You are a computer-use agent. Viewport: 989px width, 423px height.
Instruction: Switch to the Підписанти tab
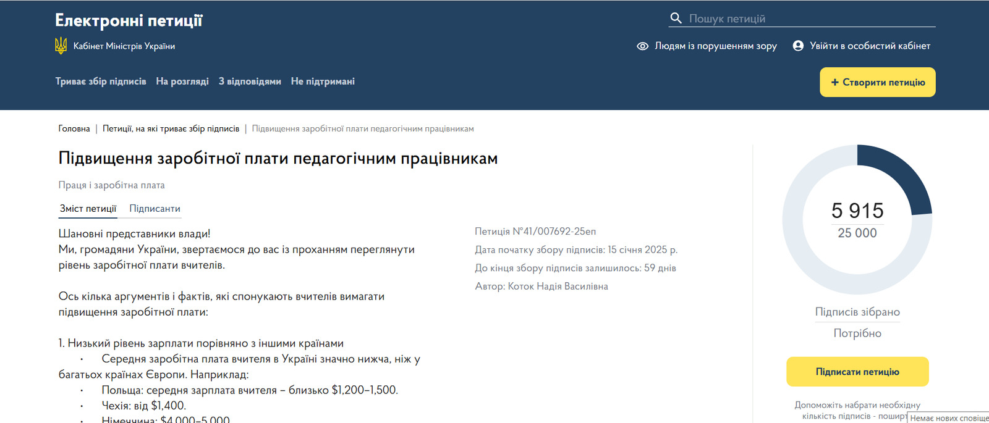pos(155,209)
